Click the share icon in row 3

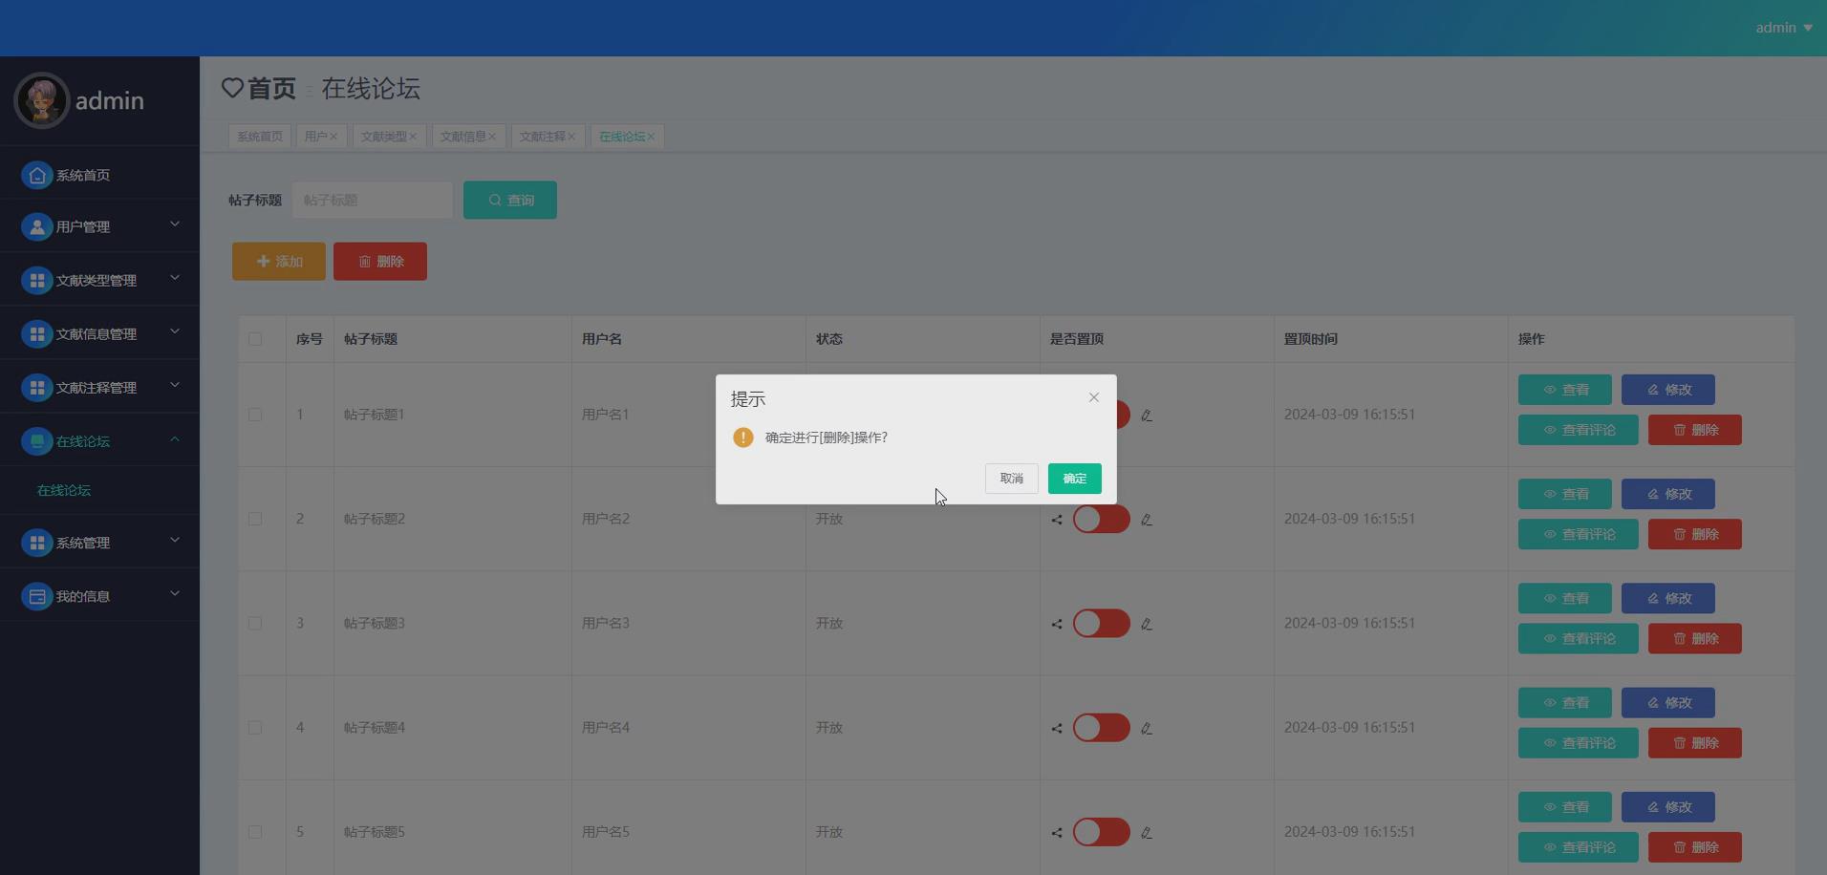tap(1057, 624)
